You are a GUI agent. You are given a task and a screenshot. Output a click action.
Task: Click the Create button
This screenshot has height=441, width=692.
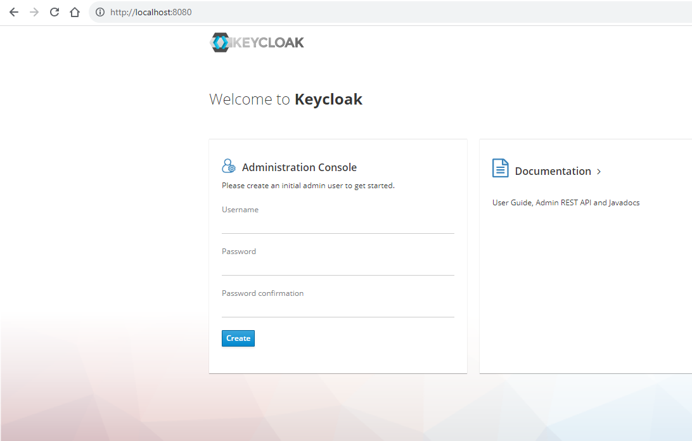click(x=238, y=338)
